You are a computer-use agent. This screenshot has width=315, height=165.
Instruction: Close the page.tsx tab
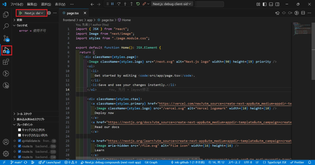point(85,13)
